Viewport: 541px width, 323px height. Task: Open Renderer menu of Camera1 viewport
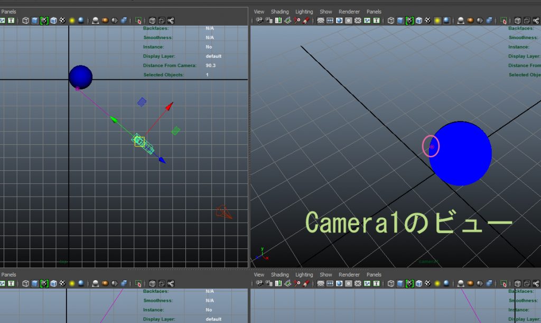(x=349, y=12)
